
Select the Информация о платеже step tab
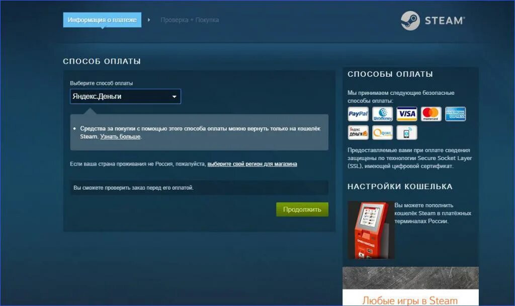[102, 20]
